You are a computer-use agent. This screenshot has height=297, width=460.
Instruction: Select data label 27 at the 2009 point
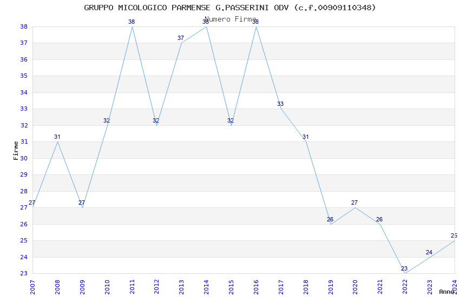82,202
